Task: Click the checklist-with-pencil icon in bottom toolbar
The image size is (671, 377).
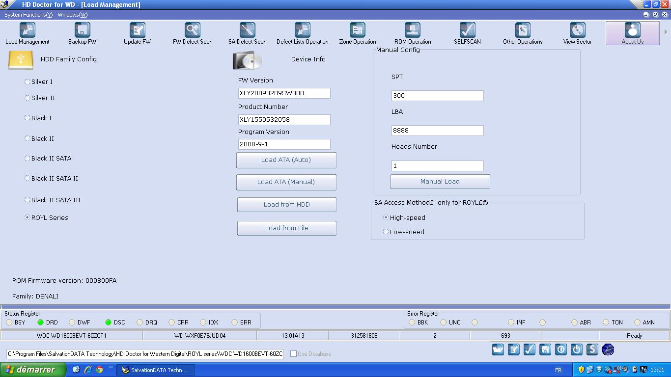Action: coord(514,350)
